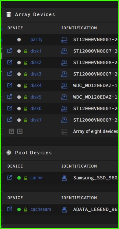Image resolution: width=119 pixels, height=229 pixels.
Task: Click the drive icon in the parity row
Action: pyautogui.click(x=64, y=40)
